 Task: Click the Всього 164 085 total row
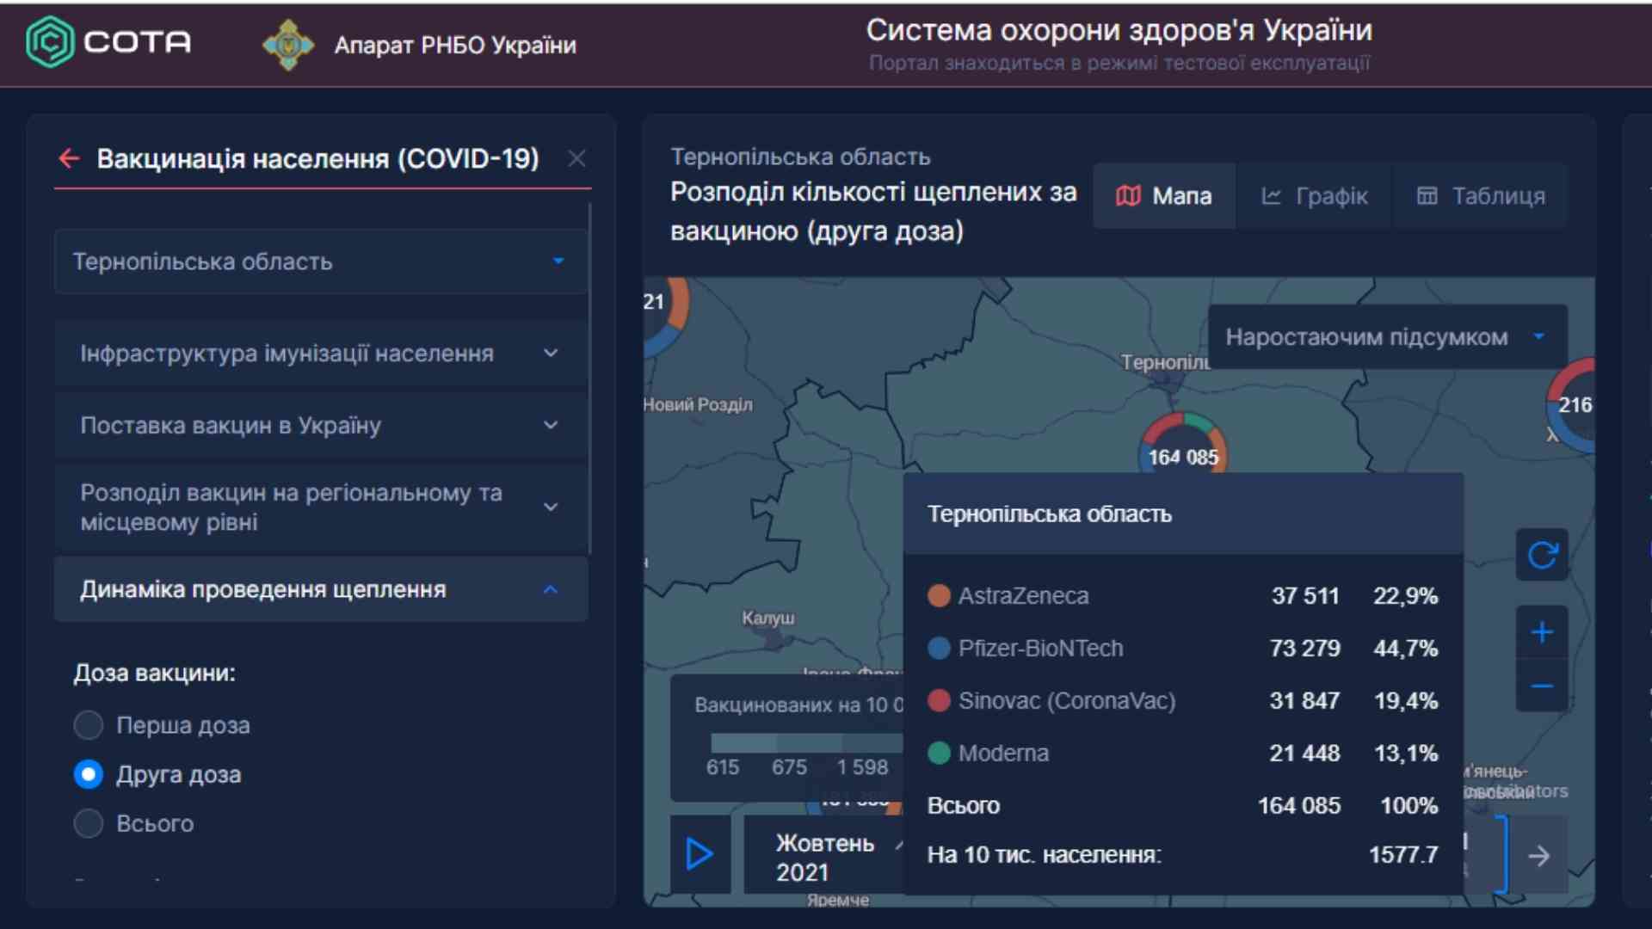[1182, 806]
